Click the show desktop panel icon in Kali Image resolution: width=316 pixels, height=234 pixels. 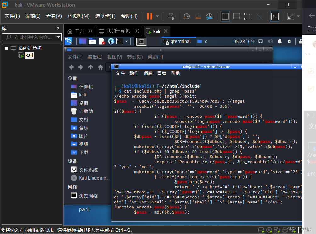[83, 41]
